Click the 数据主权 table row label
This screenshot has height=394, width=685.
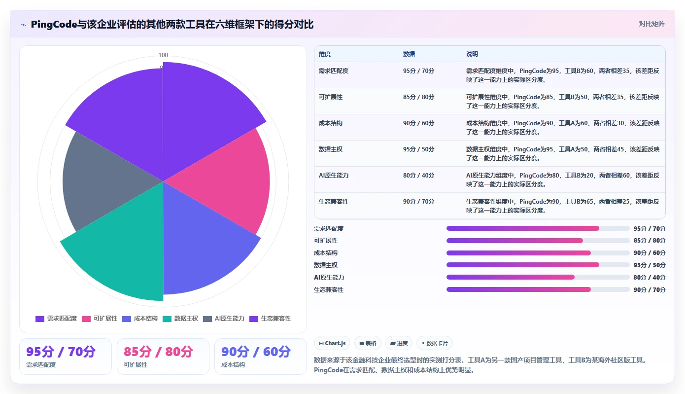pyautogui.click(x=331, y=149)
